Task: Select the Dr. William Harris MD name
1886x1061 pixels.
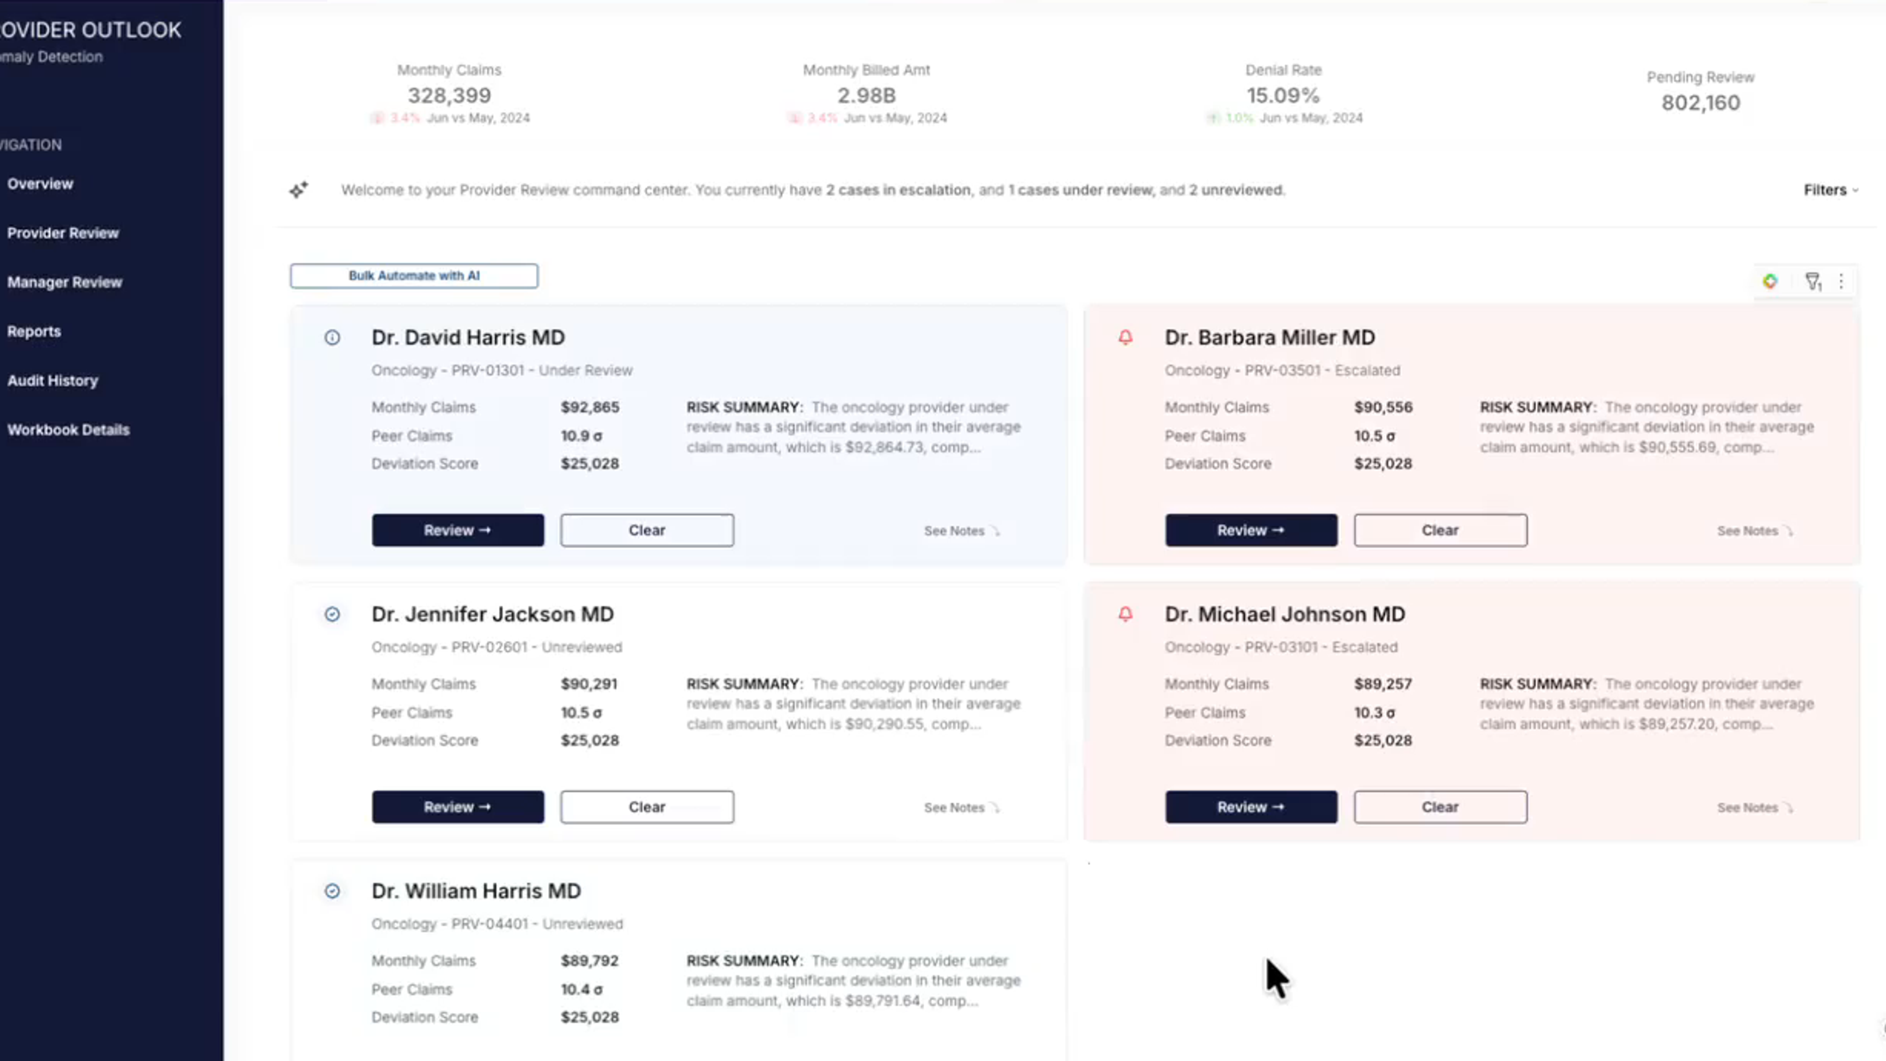Action: [476, 891]
